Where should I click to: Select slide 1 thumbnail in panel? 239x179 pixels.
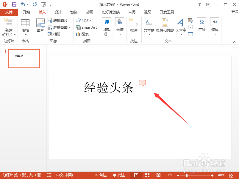click(x=24, y=58)
